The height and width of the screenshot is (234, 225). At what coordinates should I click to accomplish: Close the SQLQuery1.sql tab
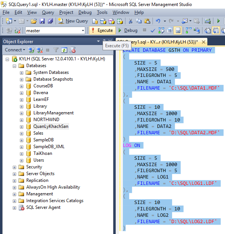[x=204, y=42]
